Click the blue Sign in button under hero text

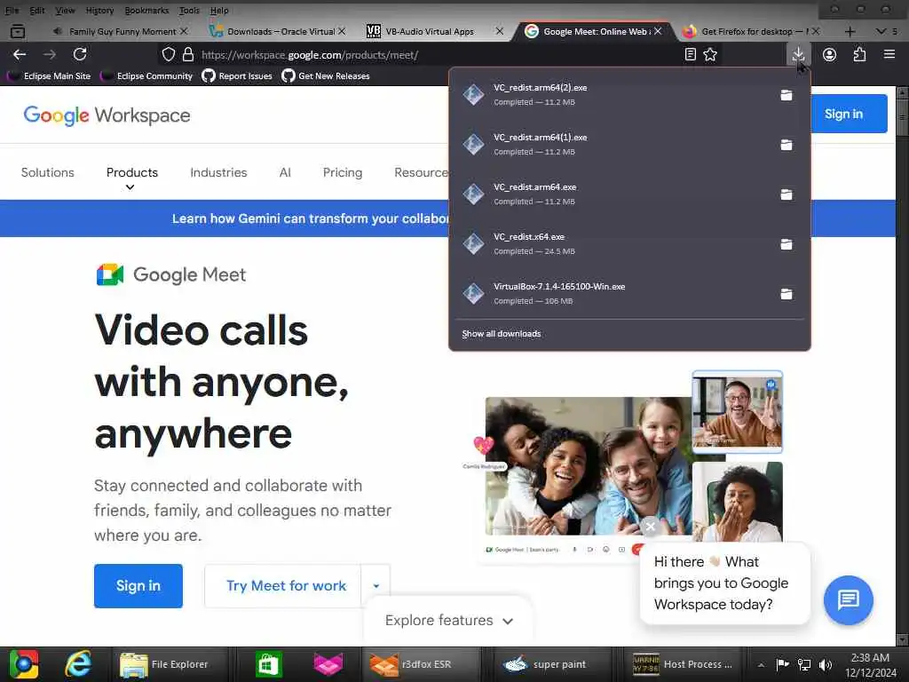[138, 586]
